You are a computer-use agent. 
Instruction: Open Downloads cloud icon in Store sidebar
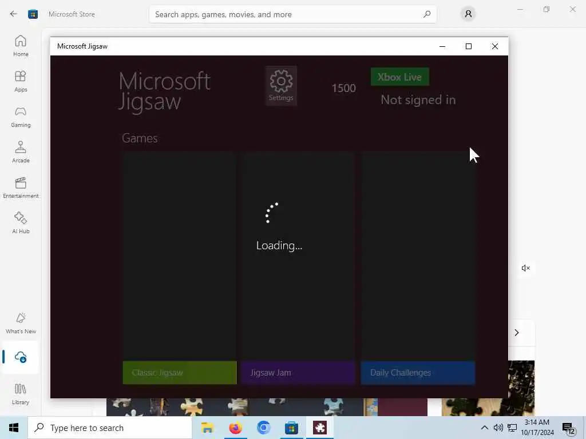[x=21, y=357]
